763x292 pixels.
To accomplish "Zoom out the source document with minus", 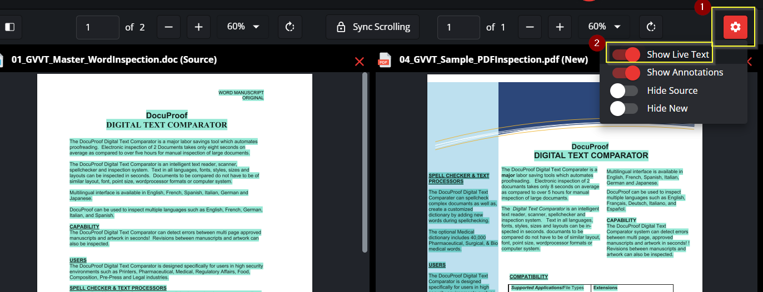I will [x=168, y=27].
